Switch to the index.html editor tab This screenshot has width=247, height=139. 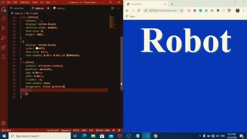click(19, 8)
